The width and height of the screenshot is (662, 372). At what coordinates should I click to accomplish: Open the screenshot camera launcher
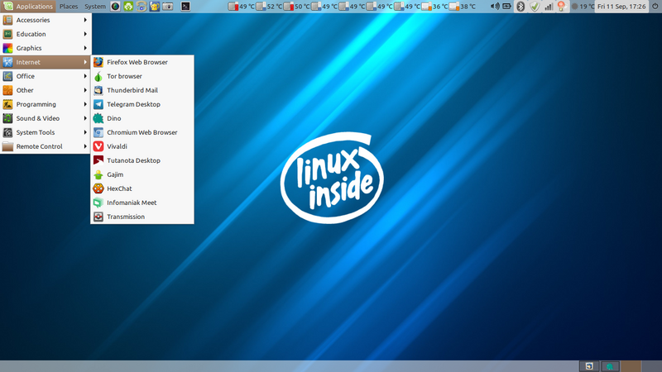click(x=168, y=7)
